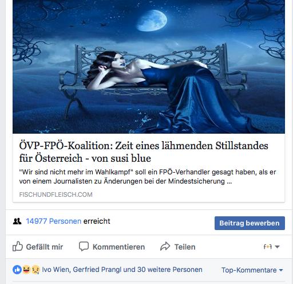Screen dimensions: 293x284
Task: Click the speech bubble comment icon
Action: click(84, 246)
